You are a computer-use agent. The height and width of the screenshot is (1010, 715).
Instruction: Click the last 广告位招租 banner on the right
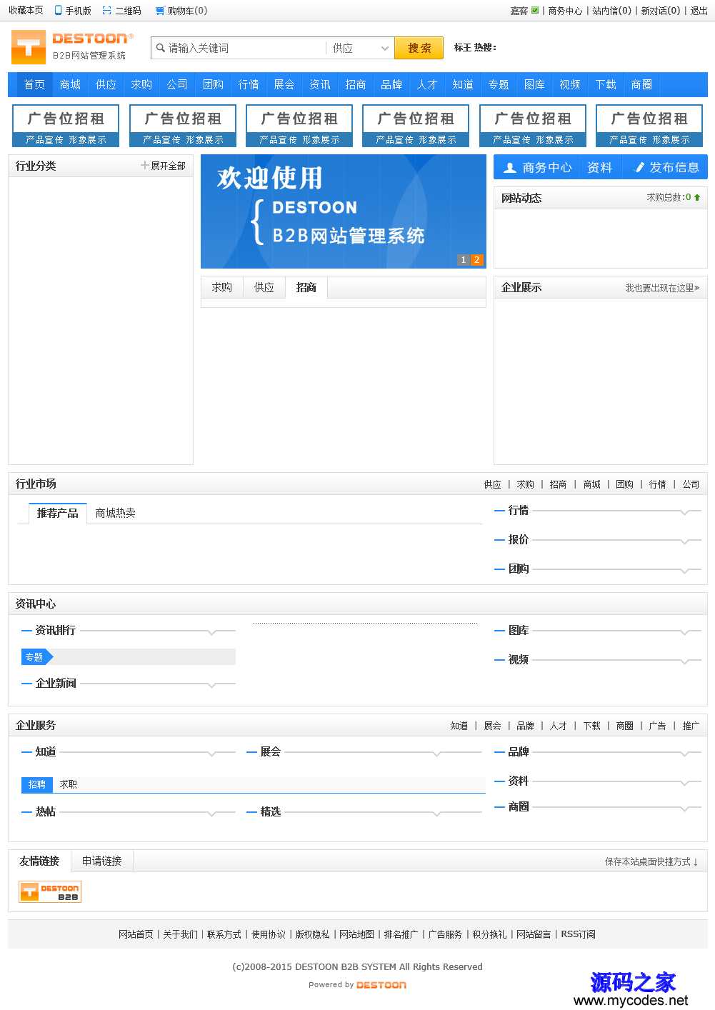click(x=649, y=126)
